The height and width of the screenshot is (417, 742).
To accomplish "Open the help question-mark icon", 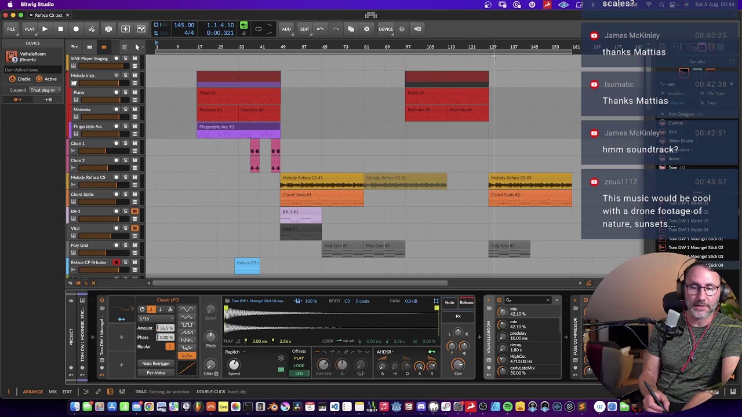I will tap(402, 29).
